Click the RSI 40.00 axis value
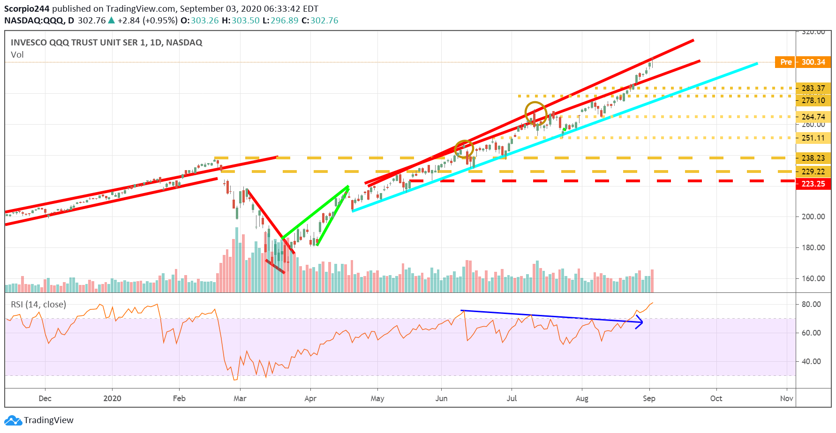The image size is (836, 433). point(811,361)
